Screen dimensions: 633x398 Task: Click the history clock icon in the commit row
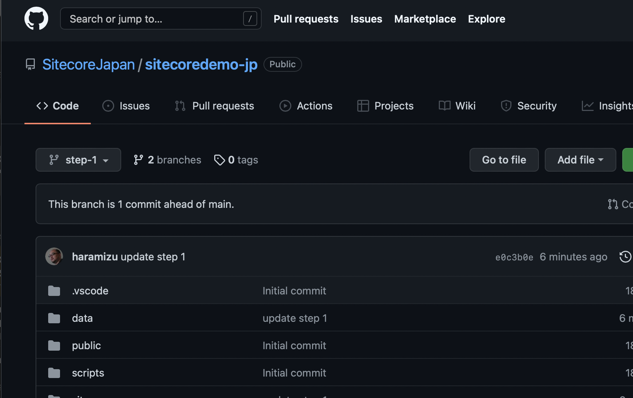tap(625, 257)
